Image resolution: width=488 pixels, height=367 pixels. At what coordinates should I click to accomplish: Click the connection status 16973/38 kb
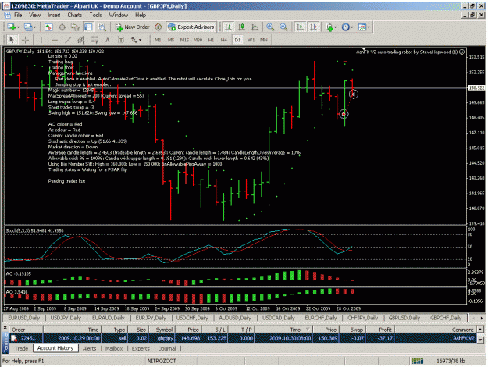click(451, 361)
